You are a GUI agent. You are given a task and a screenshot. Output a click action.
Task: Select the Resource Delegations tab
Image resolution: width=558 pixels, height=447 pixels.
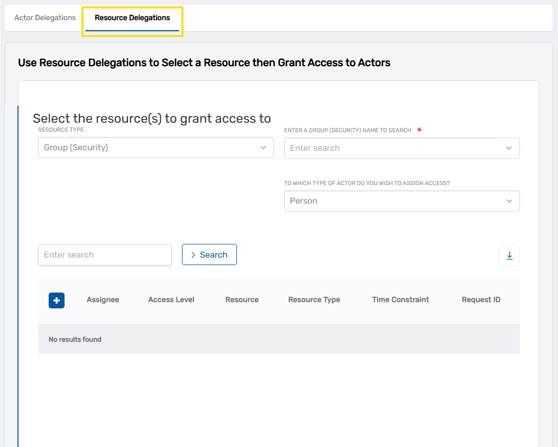point(132,18)
